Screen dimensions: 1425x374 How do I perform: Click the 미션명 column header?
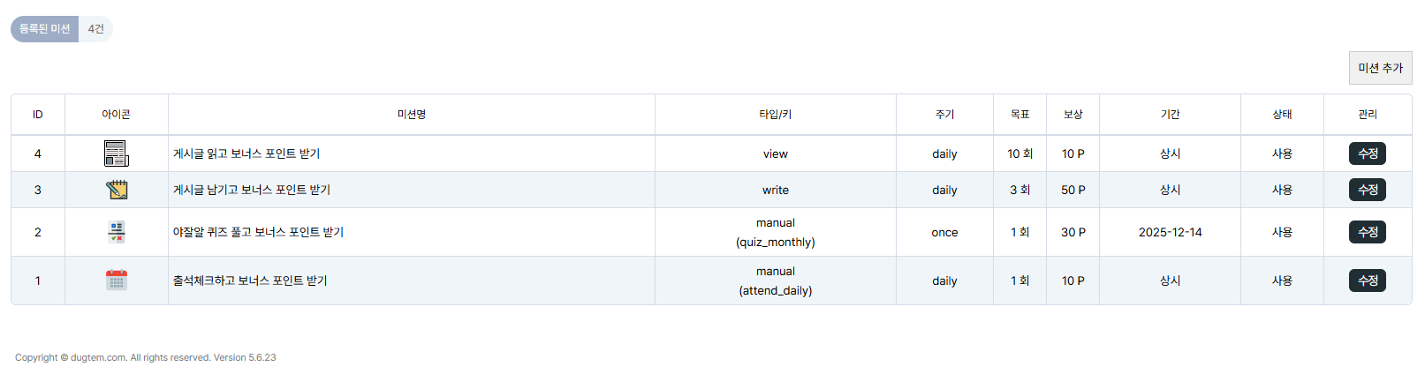[412, 115]
